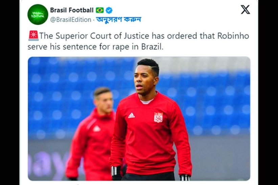Click the red siren emoji in the tweet

coord(33,35)
